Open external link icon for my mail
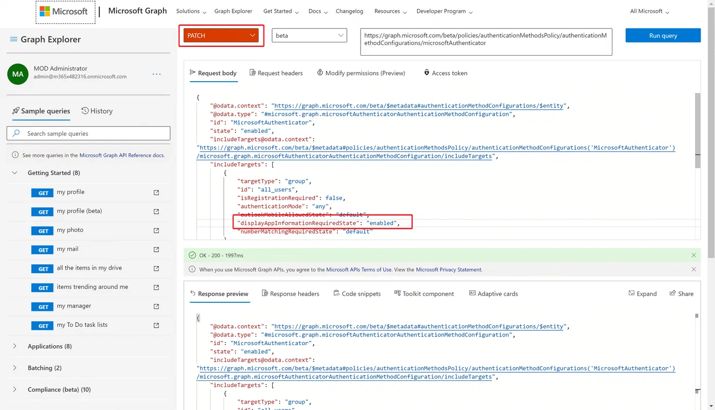Screen dimensions: 715x410 point(156,249)
